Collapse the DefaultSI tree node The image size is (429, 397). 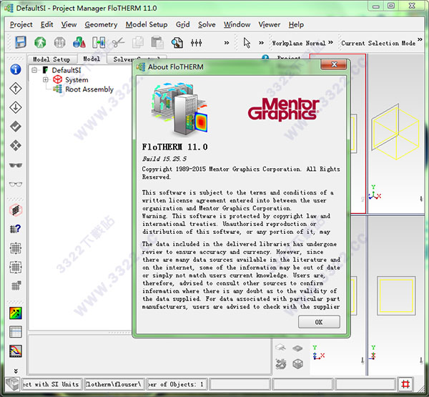click(34, 70)
